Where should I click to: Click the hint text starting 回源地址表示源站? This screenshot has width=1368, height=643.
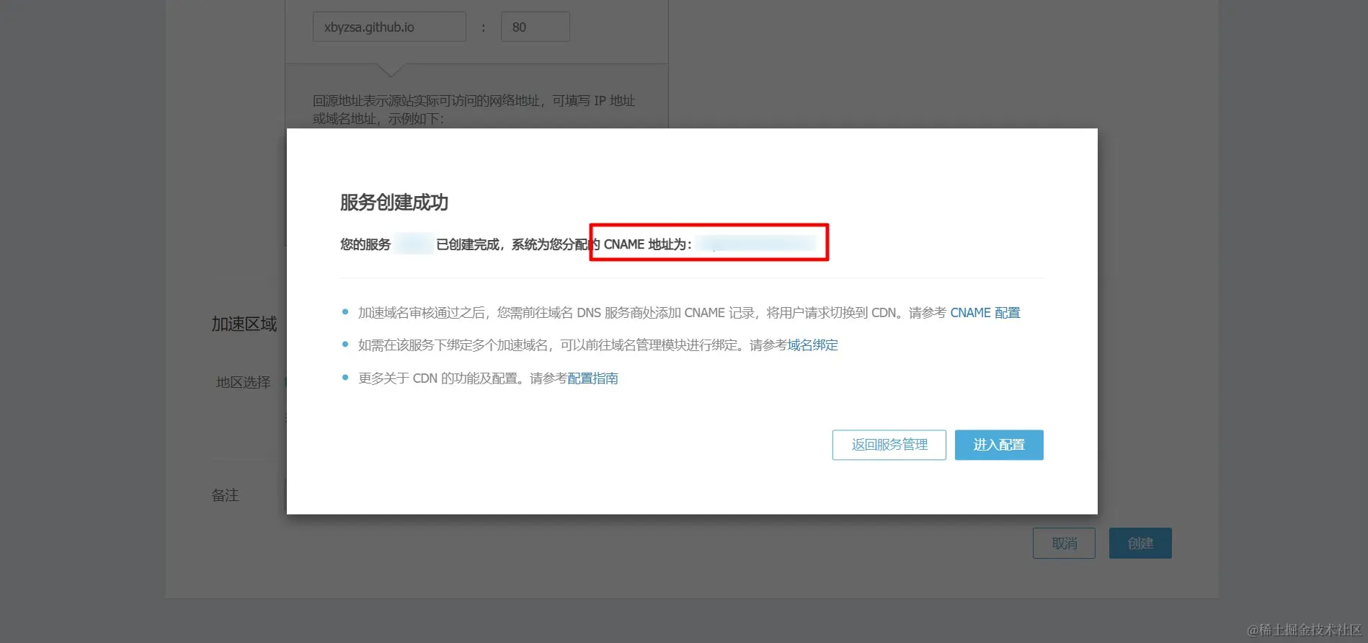tap(474, 110)
